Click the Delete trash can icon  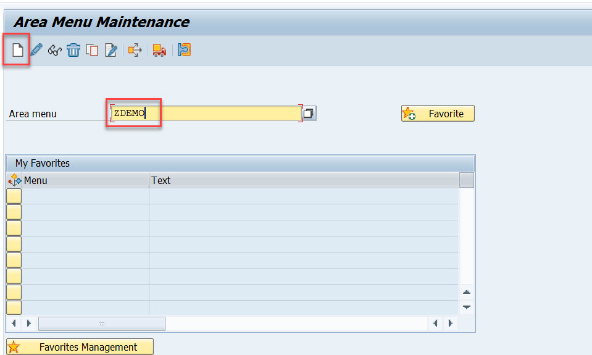tap(73, 50)
